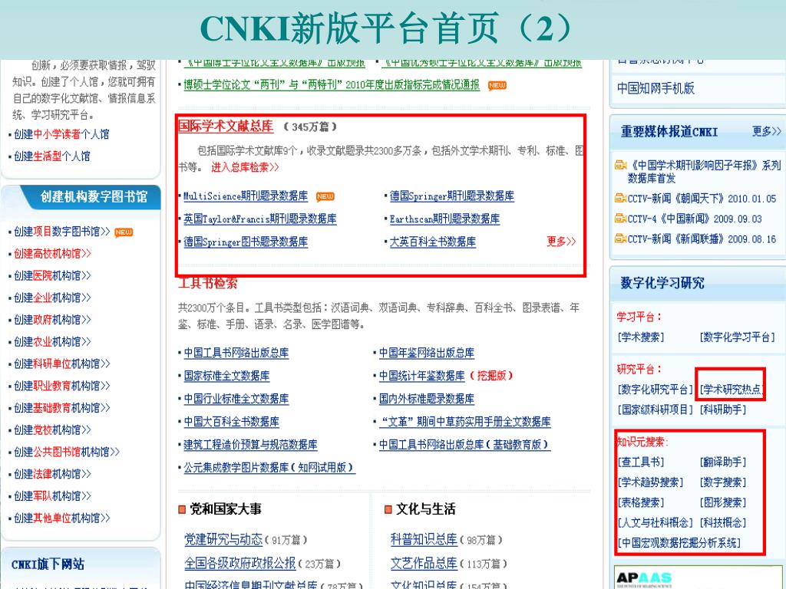Open 创建基础教育机构馆>>
The image size is (786, 589).
point(61,408)
